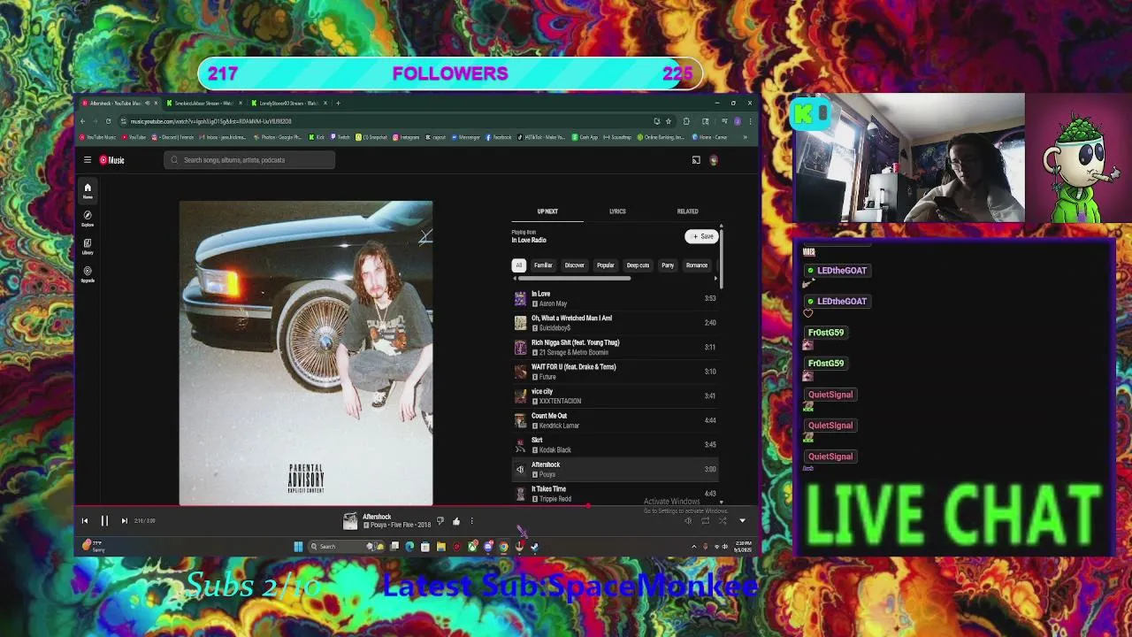The height and width of the screenshot is (637, 1132).
Task: Click the In Love album thumbnail
Action: [x=520, y=299]
